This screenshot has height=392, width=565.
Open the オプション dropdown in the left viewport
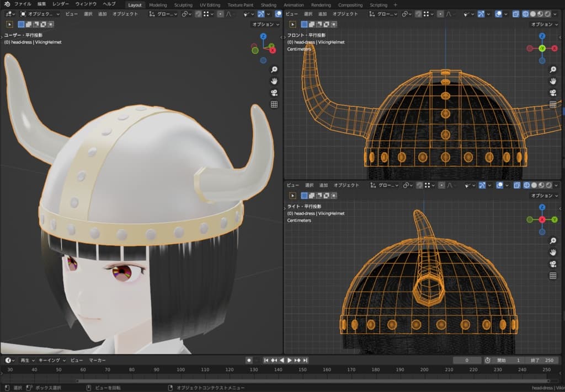click(265, 24)
